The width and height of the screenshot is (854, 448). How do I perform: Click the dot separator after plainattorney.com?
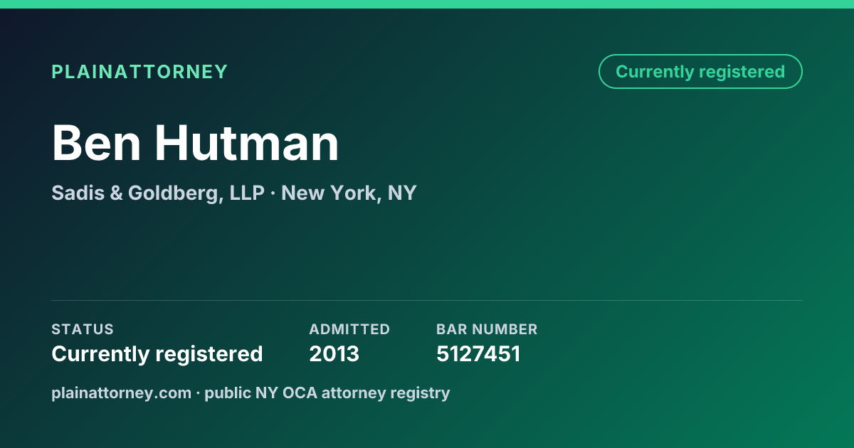tap(198, 393)
